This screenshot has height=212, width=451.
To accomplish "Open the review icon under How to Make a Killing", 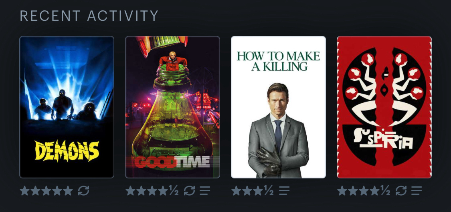I will pos(284,190).
